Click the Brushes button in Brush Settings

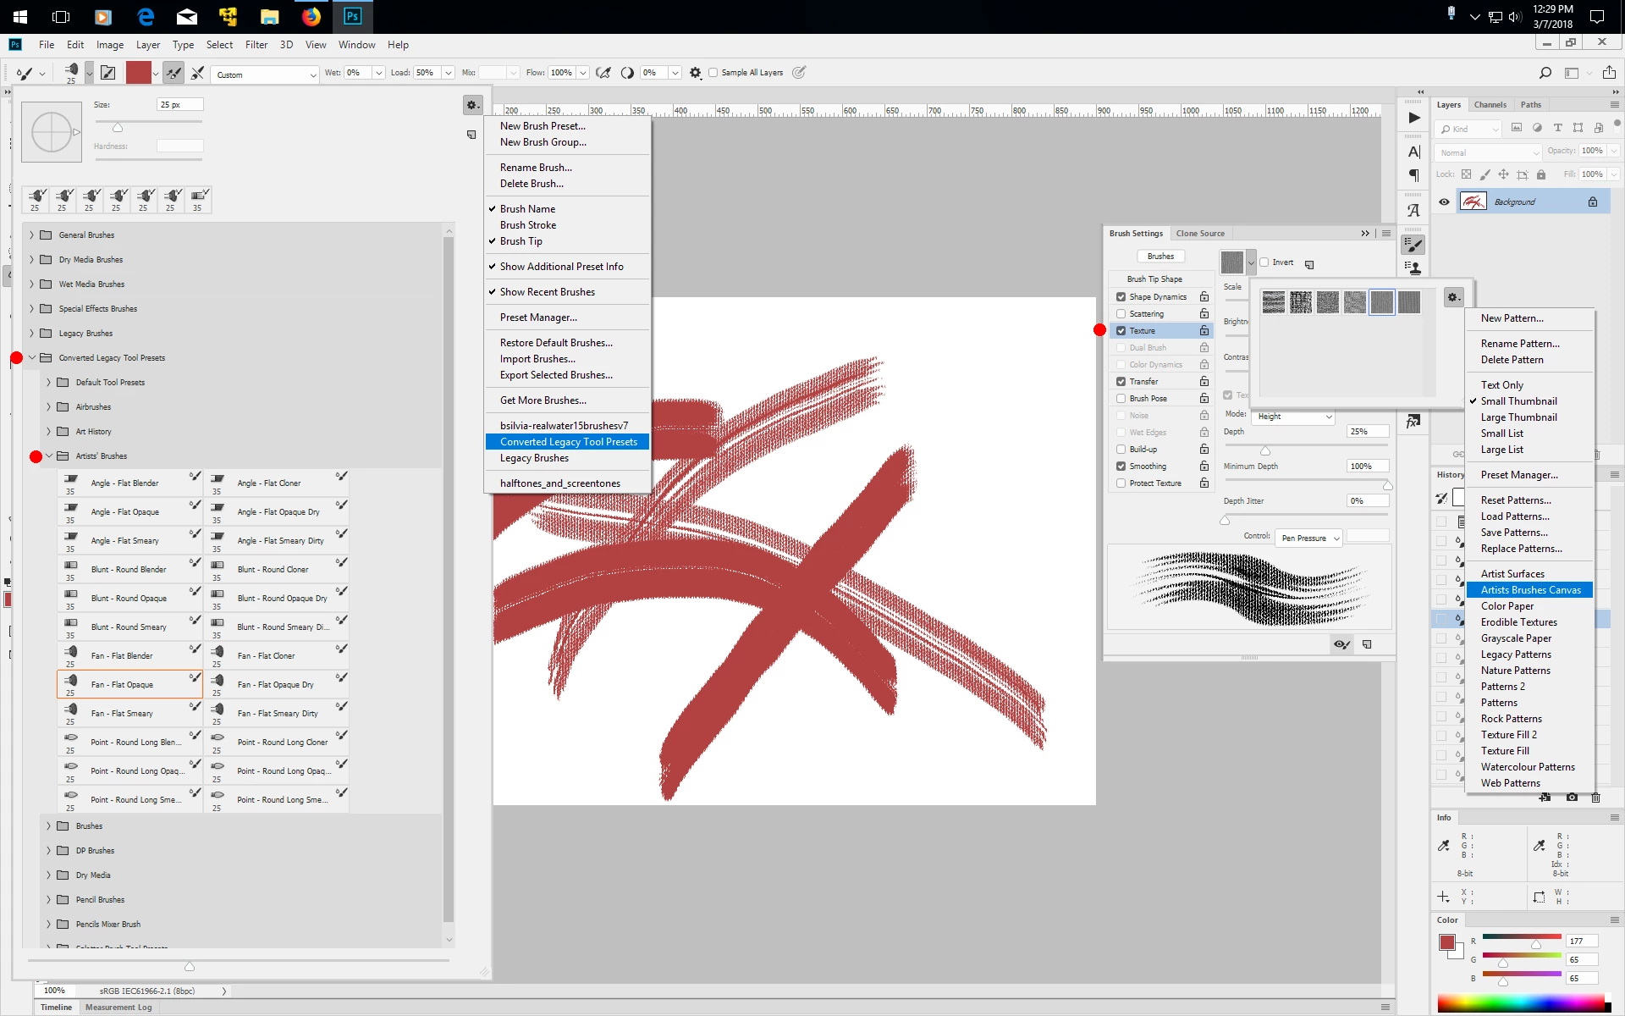pyautogui.click(x=1160, y=257)
